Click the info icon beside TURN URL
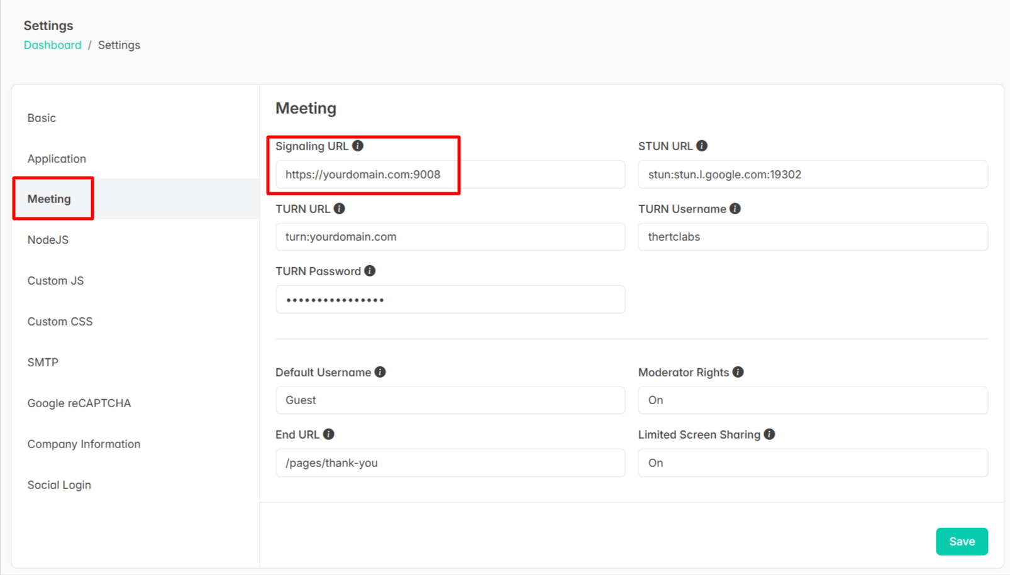This screenshot has height=575, width=1010. click(x=340, y=209)
